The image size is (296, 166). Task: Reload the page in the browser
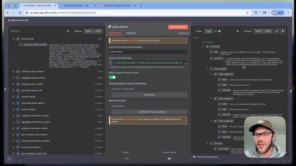click(x=20, y=13)
